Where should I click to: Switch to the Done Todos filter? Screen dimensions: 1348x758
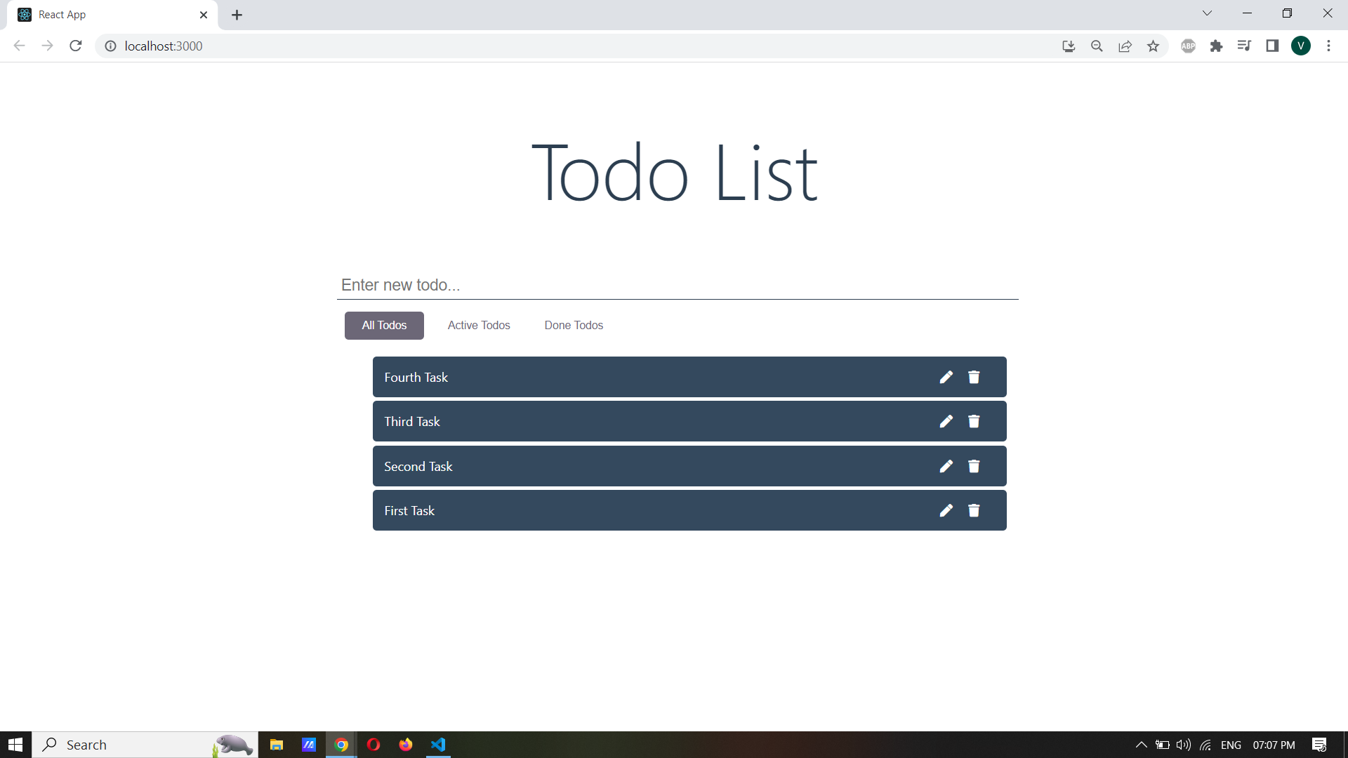coord(574,325)
